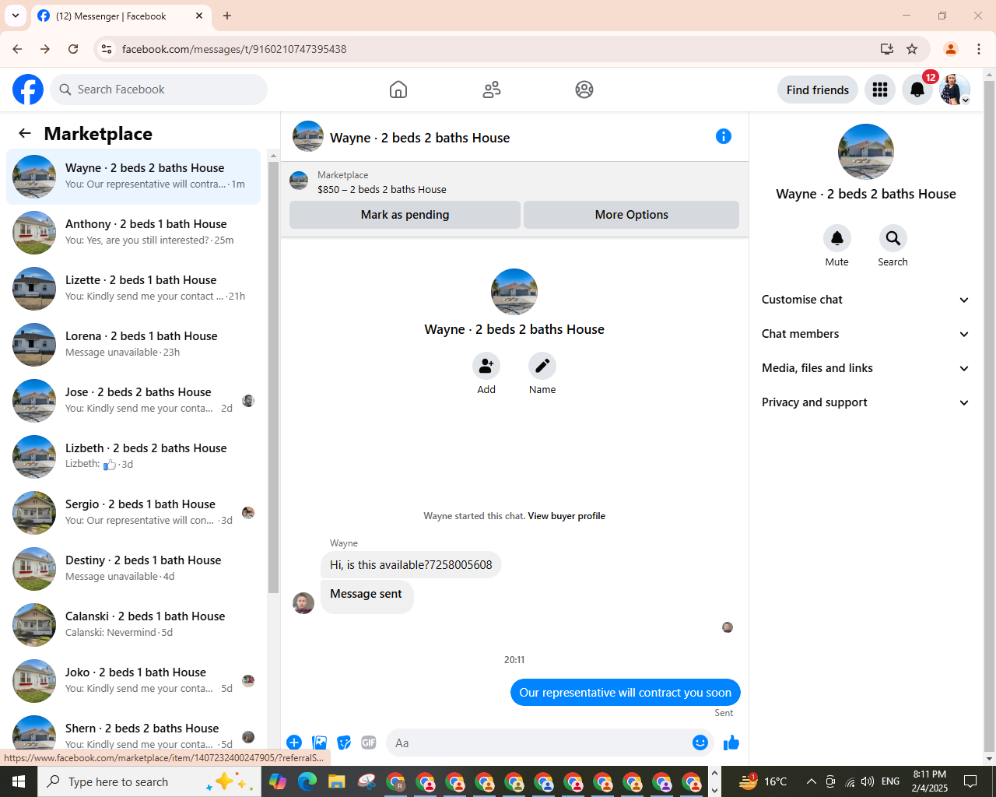Open Joko 2 beds 1 bath House conversation
The width and height of the screenshot is (996, 797).
(134, 681)
